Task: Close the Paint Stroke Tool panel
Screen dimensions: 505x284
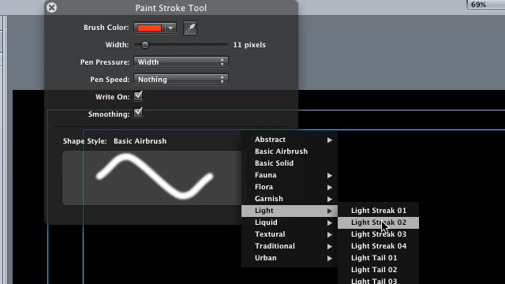Action: click(x=51, y=7)
